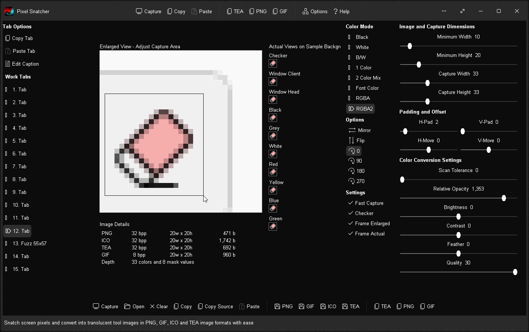Viewport: 529px width, 332px height.
Task: Click the Open folder icon in bottom toolbar
Action: tap(127, 306)
